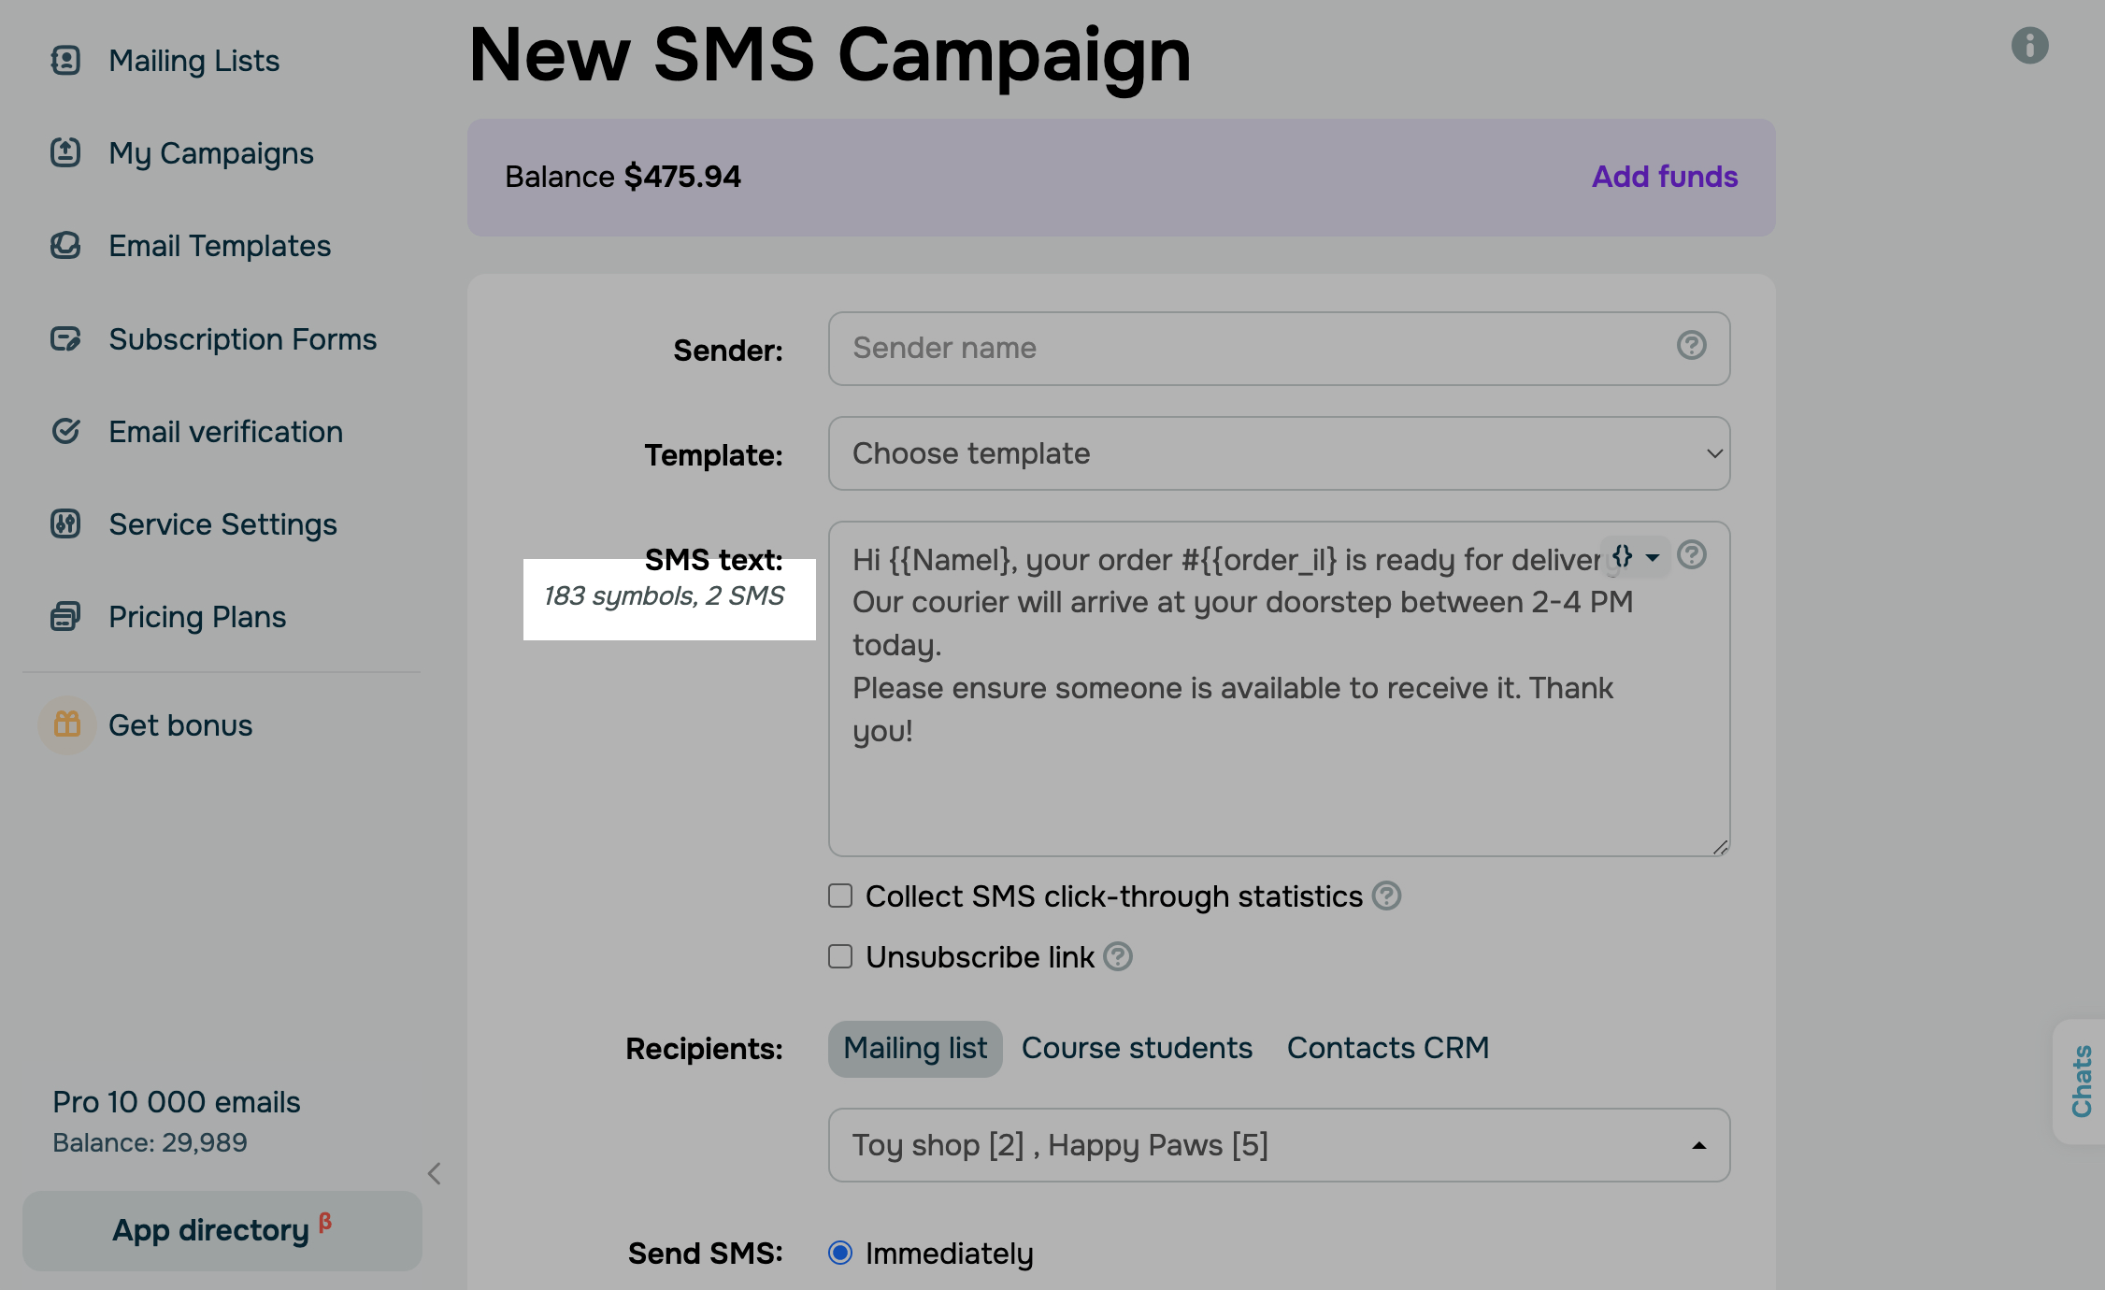2105x1290 pixels.
Task: Click the Mailing Lists sidebar icon
Action: point(65,61)
